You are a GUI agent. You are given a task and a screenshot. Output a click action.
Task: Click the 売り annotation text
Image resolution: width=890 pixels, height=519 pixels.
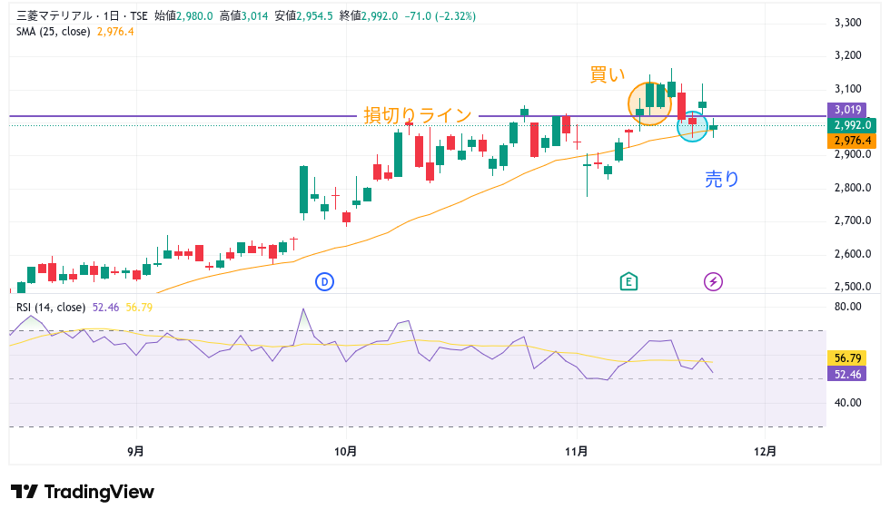(722, 180)
